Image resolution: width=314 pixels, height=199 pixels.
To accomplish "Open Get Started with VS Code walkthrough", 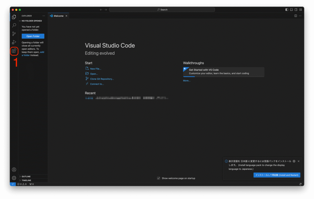I will click(x=224, y=72).
